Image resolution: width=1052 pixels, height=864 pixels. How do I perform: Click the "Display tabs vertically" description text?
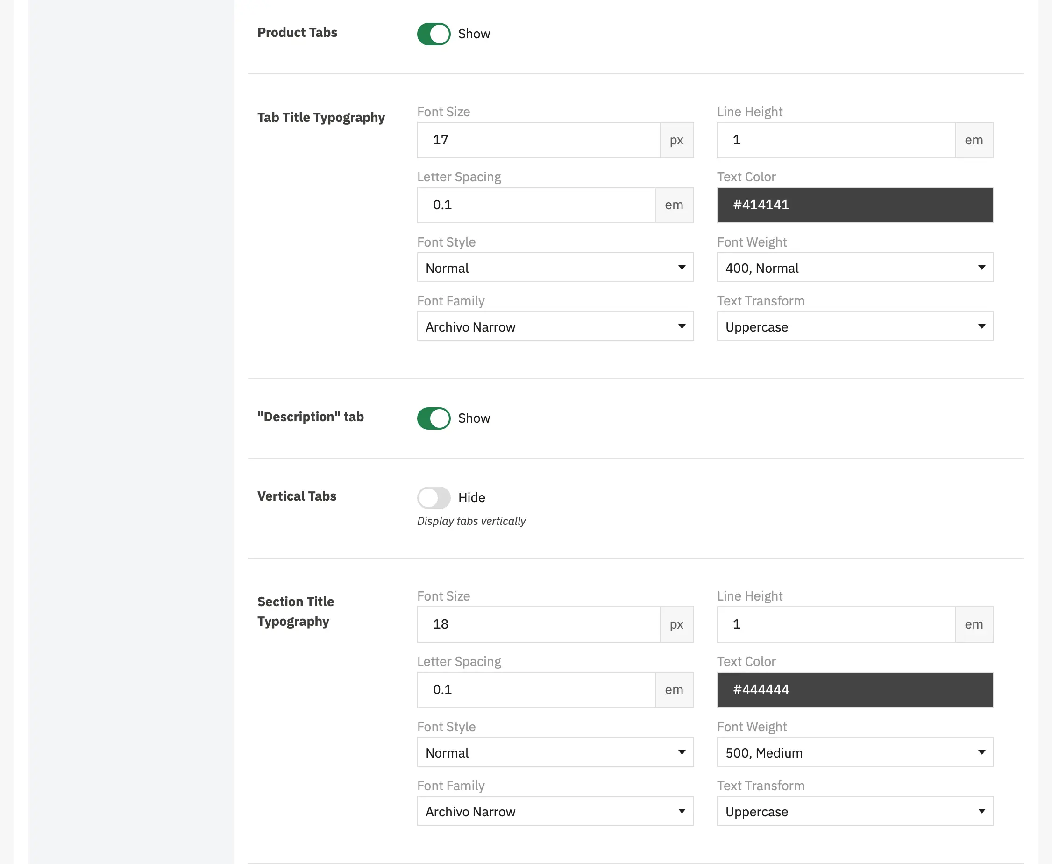tap(471, 521)
